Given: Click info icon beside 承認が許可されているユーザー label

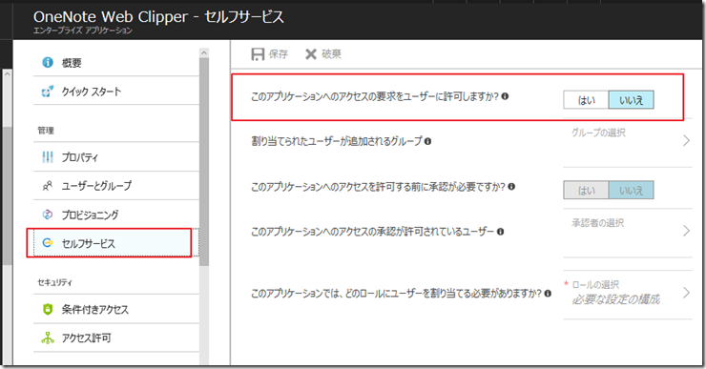Looking at the screenshot, I should (x=500, y=232).
